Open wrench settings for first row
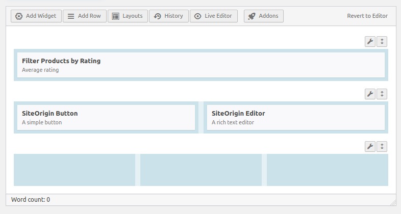 coord(370,42)
